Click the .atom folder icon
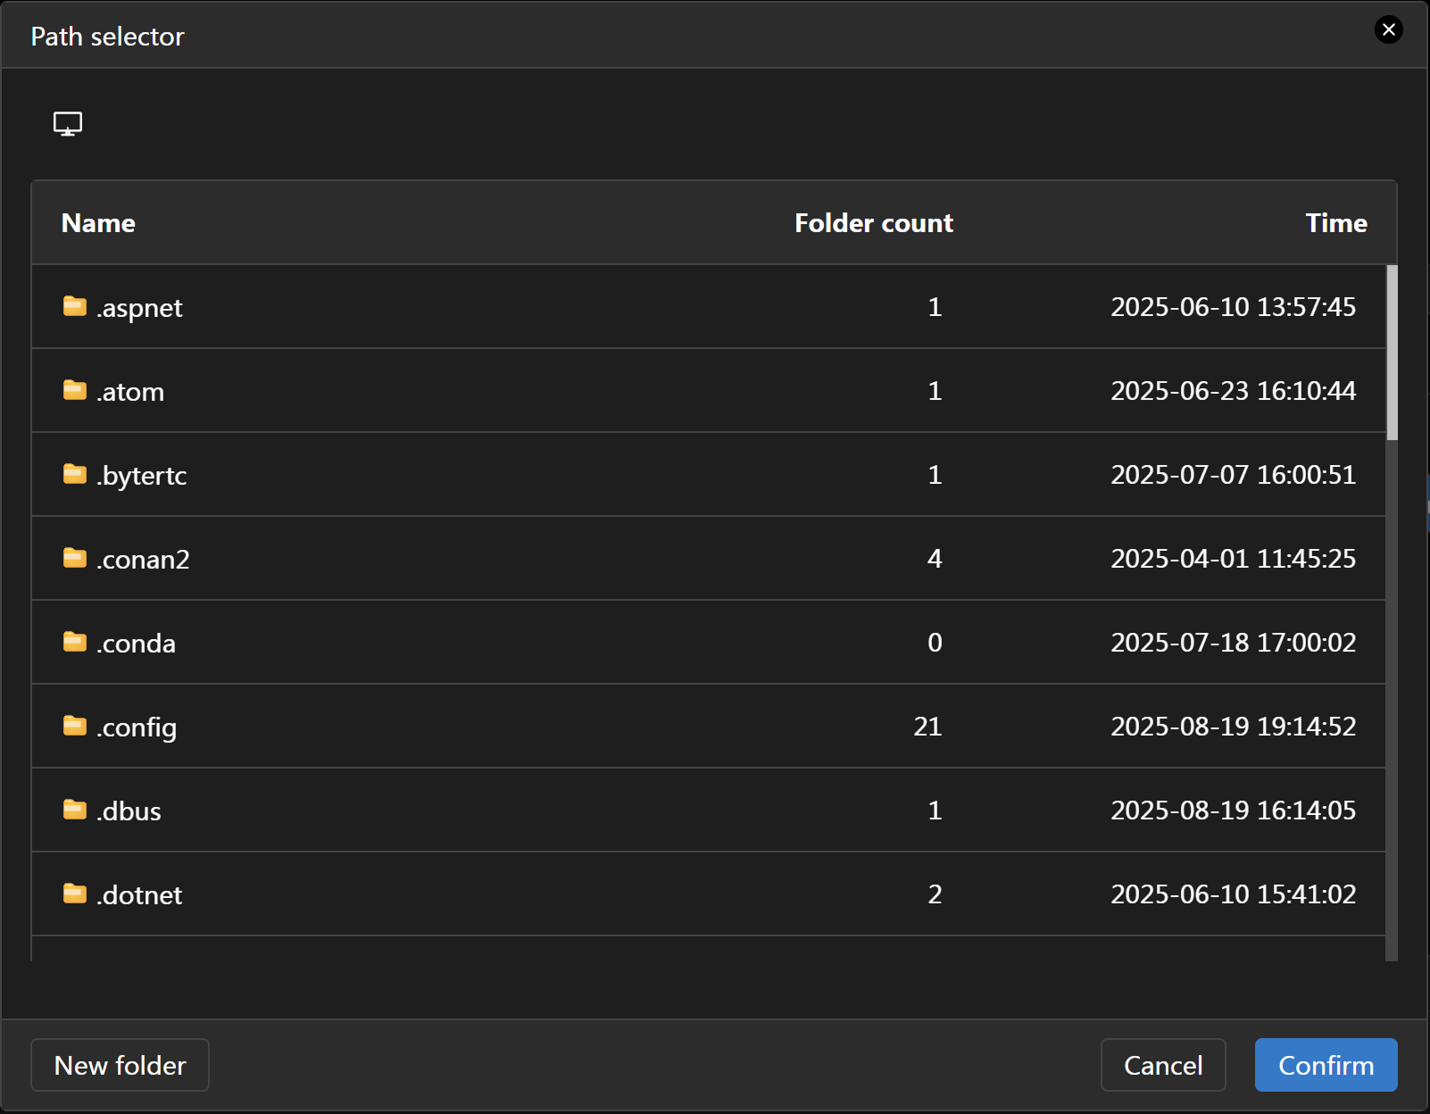 [x=75, y=390]
